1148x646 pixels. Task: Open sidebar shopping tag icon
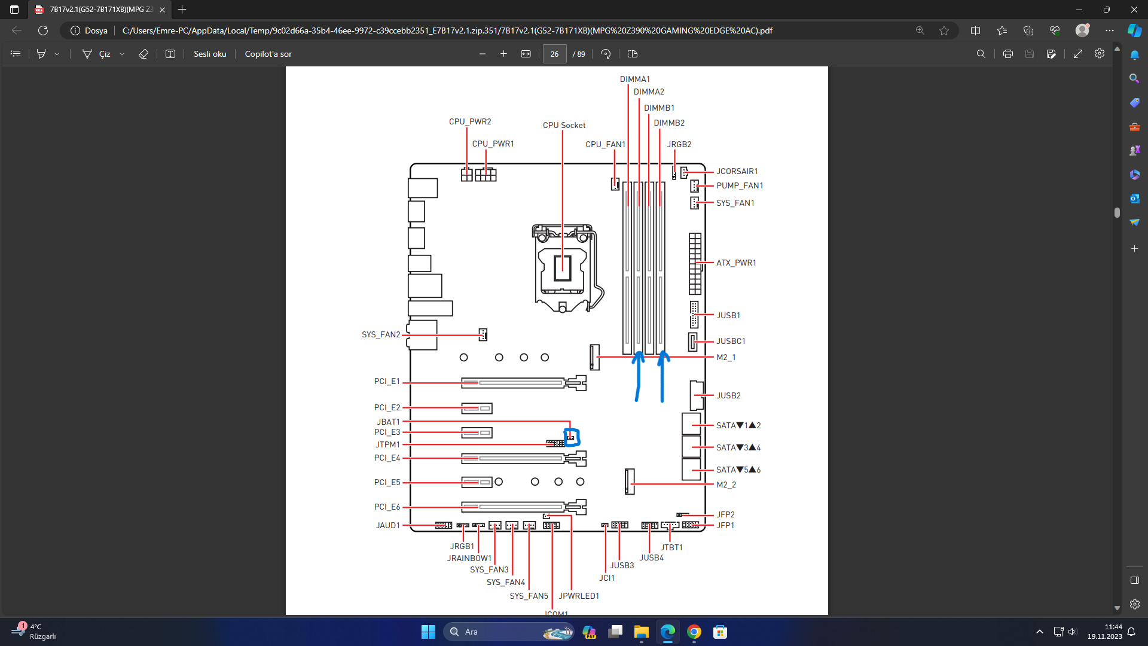[x=1134, y=103]
